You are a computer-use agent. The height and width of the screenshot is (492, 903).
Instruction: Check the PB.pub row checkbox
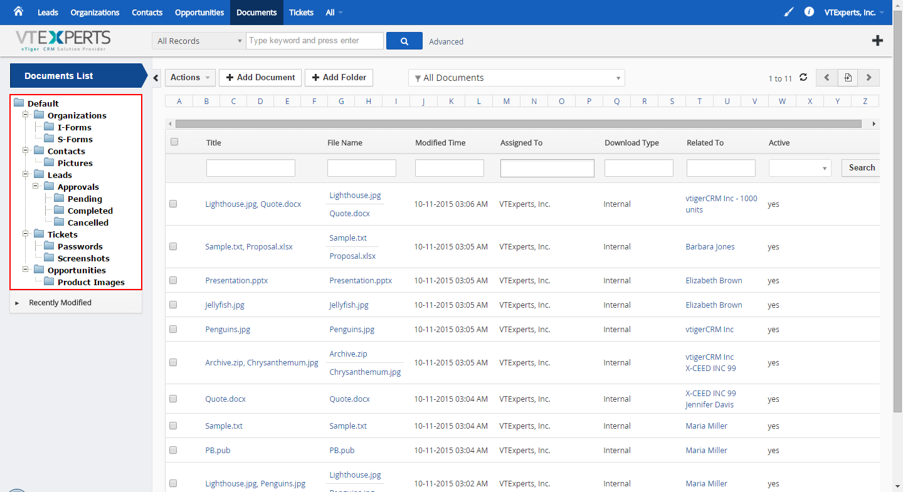click(173, 450)
